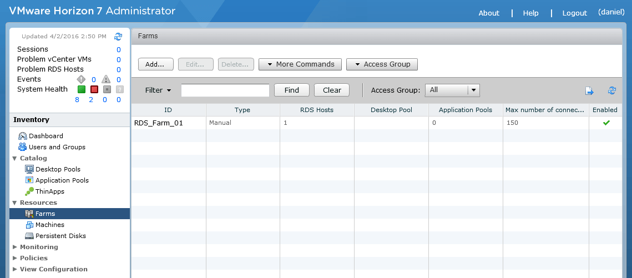The height and width of the screenshot is (278, 632).
Task: Go to Desktop Pools
Action: point(58,169)
